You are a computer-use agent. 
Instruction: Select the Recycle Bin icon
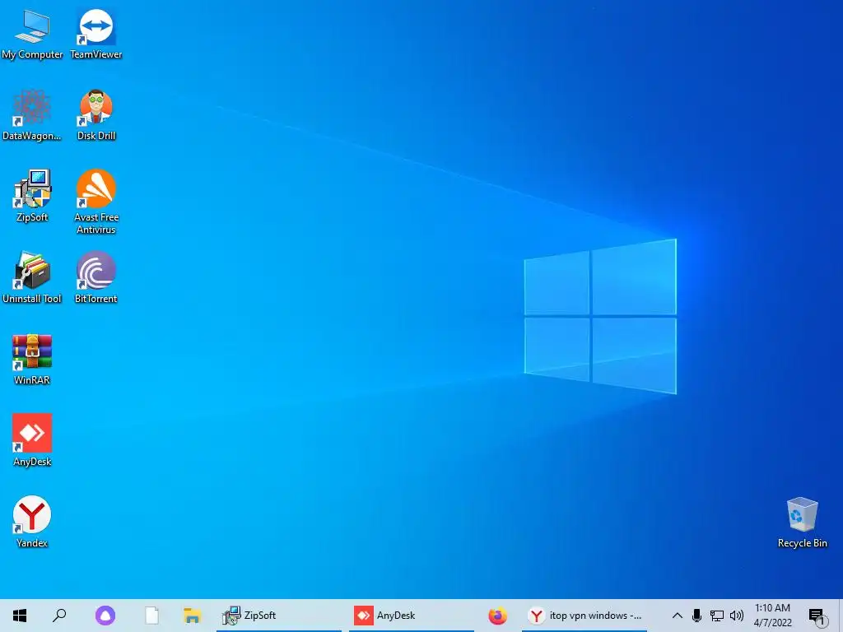[802, 523]
